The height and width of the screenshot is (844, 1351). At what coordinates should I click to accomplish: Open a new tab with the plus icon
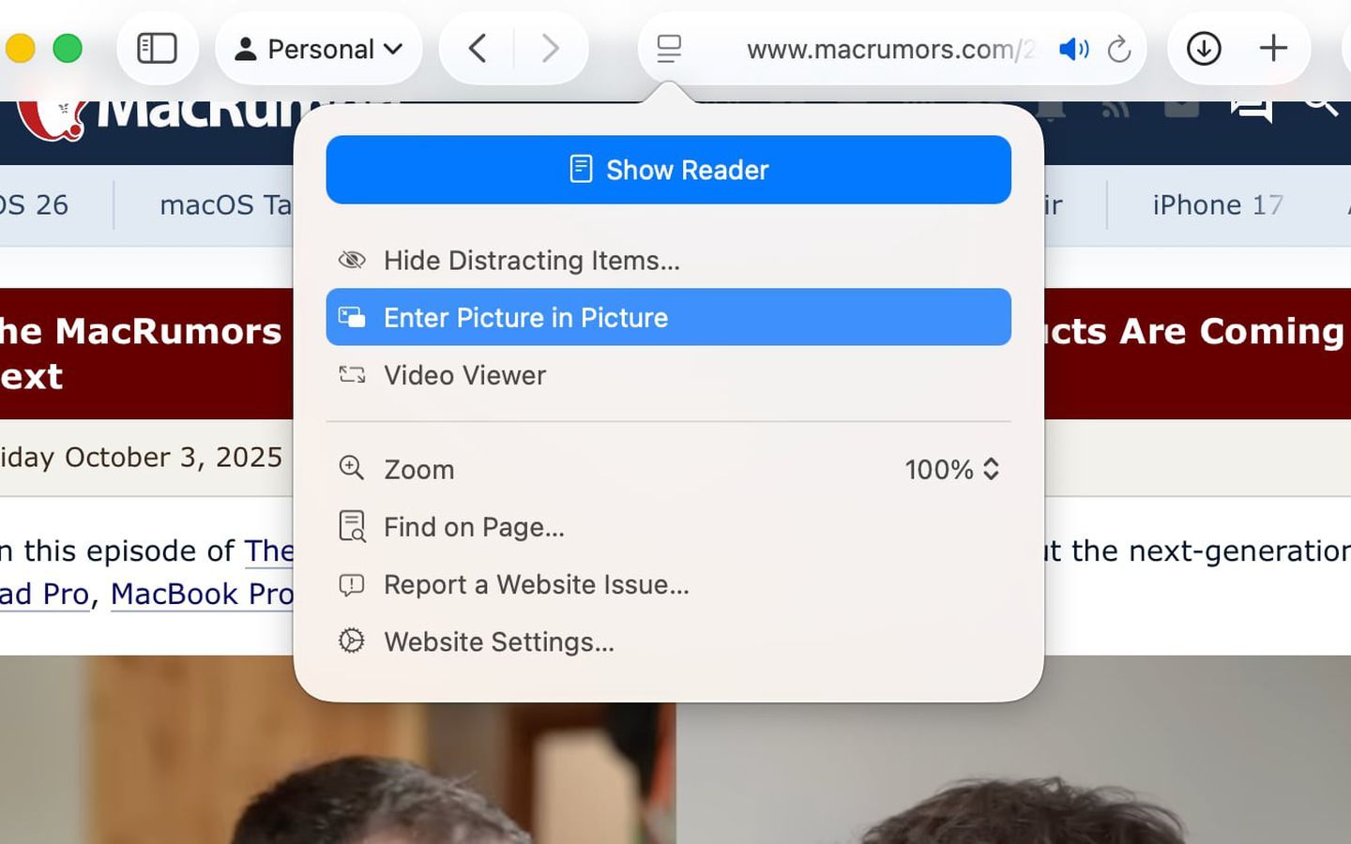[1273, 49]
